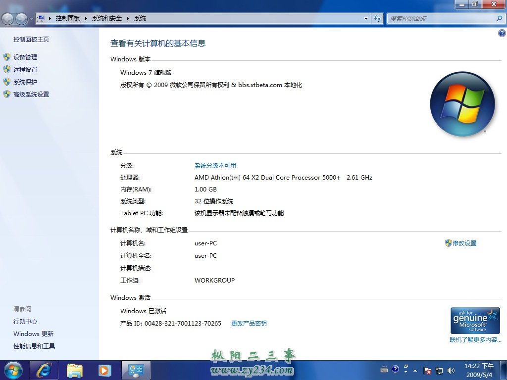Go back with the Back arrow button

tap(8, 19)
